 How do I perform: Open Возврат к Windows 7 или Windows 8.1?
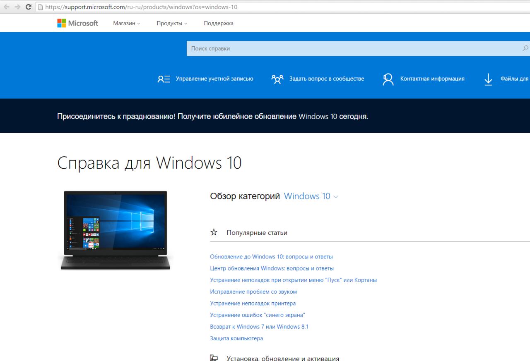(259, 327)
